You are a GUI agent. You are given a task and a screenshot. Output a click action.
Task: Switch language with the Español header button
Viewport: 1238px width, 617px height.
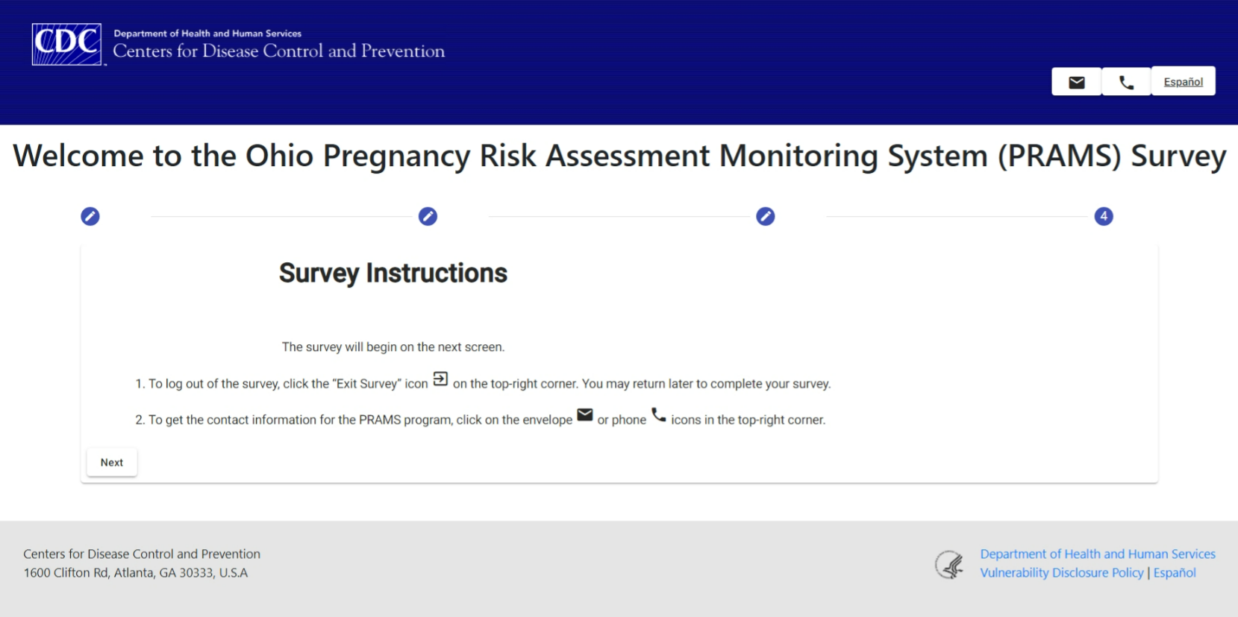click(x=1183, y=82)
